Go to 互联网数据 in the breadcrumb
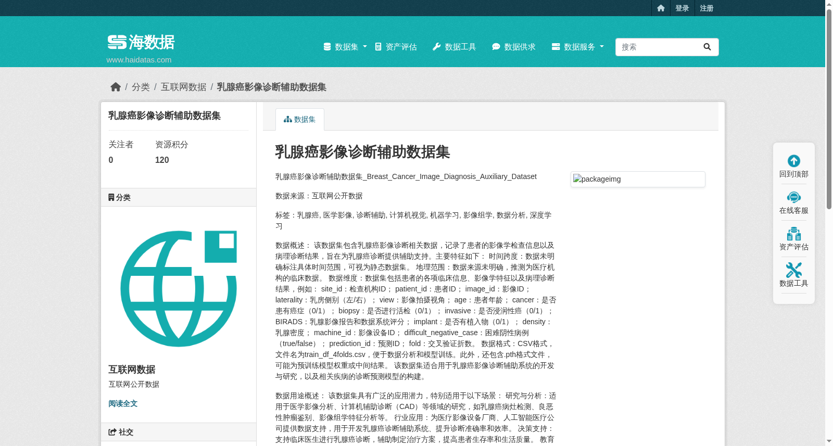Viewport: 833px width, 446px height. 183,87
